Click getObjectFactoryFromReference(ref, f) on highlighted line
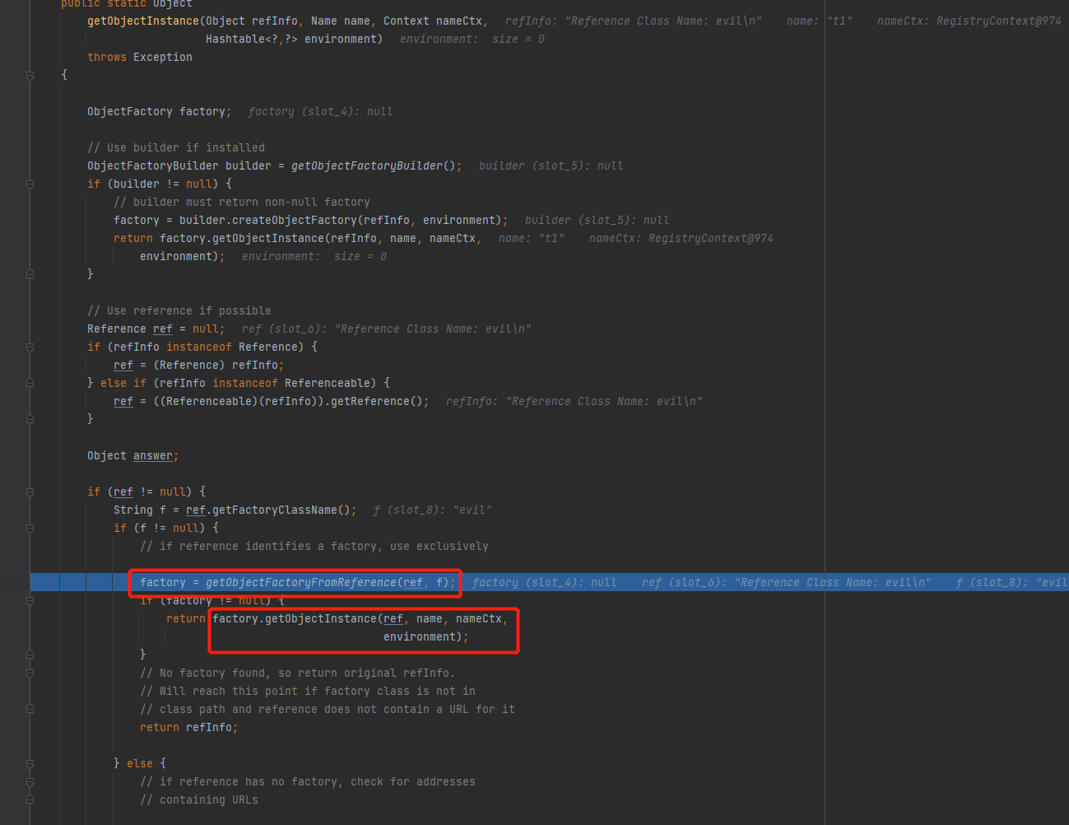 pos(328,582)
